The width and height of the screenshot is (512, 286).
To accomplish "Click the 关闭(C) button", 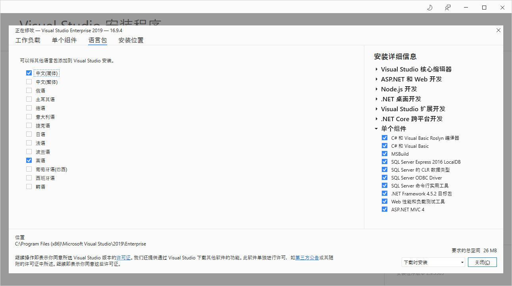I will pyautogui.click(x=482, y=262).
